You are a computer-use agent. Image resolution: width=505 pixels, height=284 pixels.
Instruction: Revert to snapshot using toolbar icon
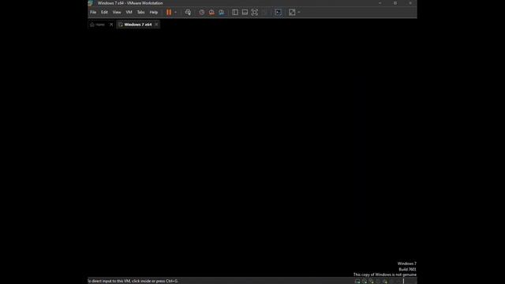point(211,13)
